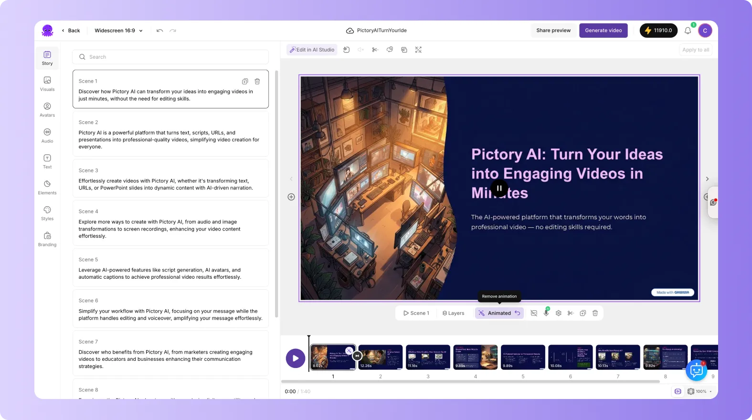Select the 11.16s Scene 3 timeline thumbnail
The width and height of the screenshot is (752, 420).
click(428, 357)
